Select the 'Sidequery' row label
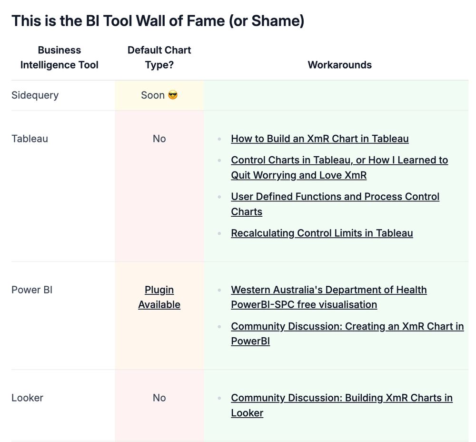Viewport: 476px width, 442px height. point(35,95)
